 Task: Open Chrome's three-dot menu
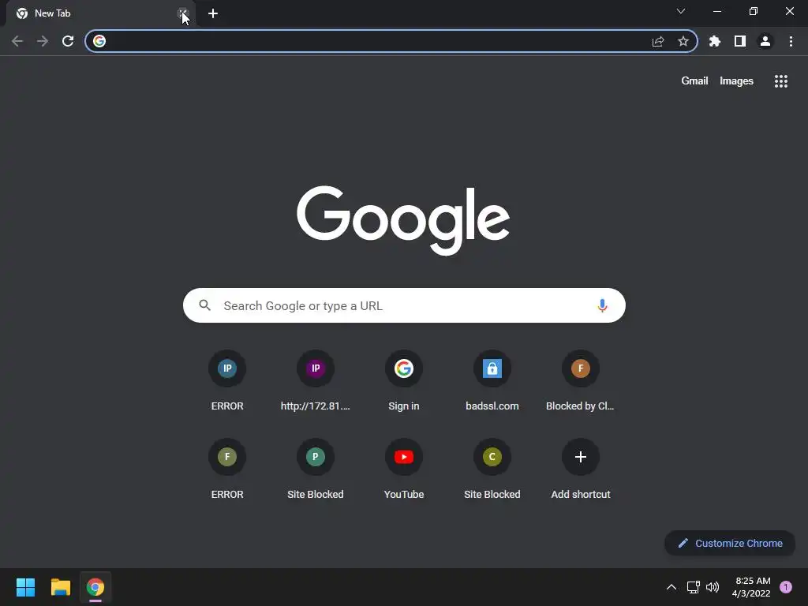pos(791,41)
